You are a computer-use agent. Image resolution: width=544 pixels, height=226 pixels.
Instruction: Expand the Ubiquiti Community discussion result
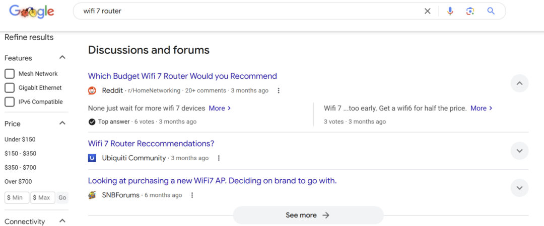[519, 151]
